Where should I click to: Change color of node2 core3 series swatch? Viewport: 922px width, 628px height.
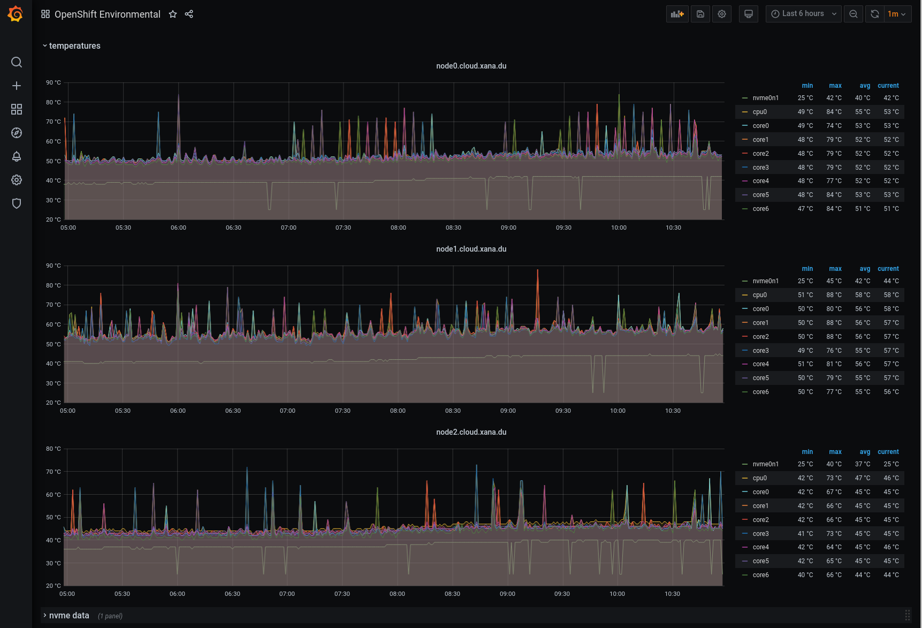tap(745, 534)
